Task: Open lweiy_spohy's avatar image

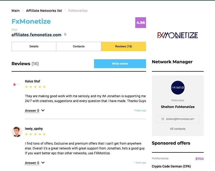Action: (x=17, y=132)
